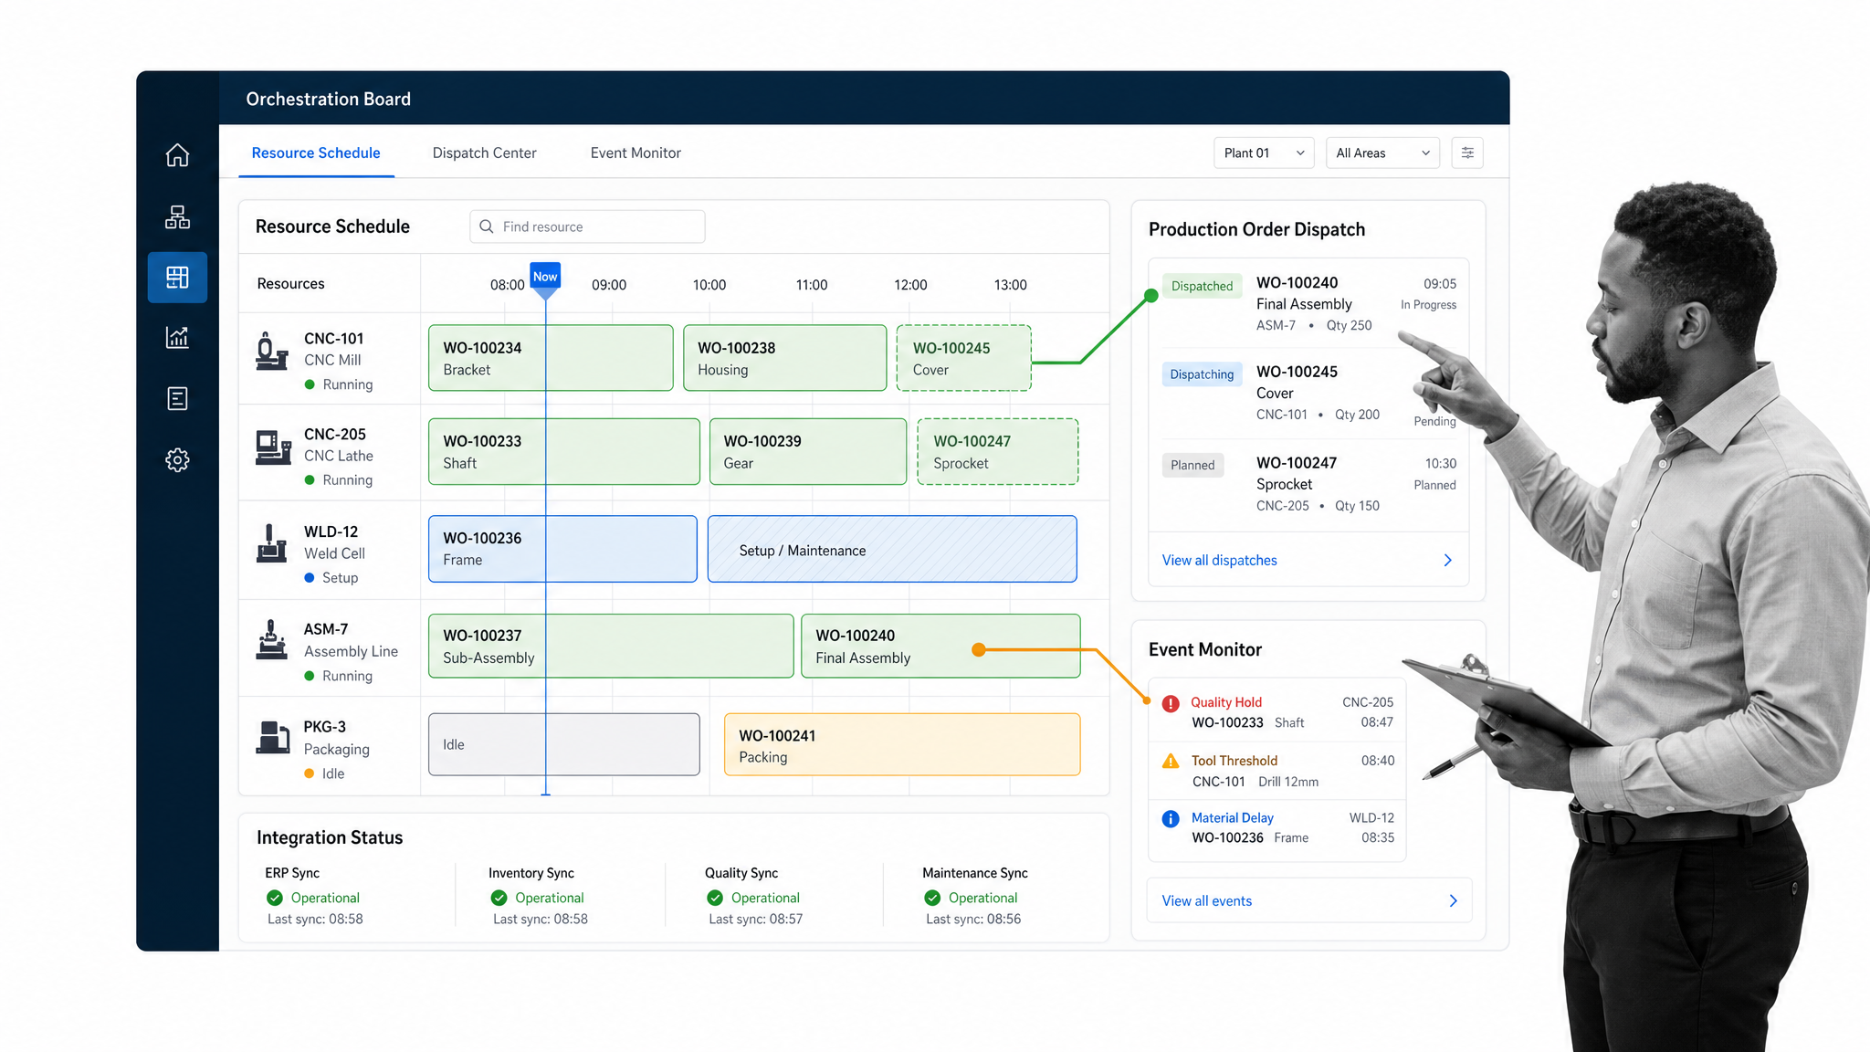Click the Now timeline marker

(x=545, y=278)
